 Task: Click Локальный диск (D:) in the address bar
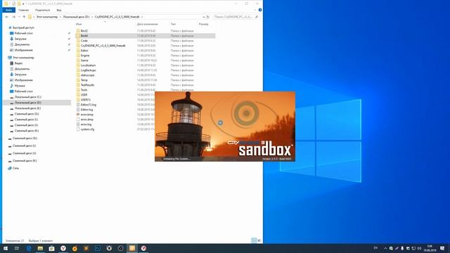[x=77, y=17]
